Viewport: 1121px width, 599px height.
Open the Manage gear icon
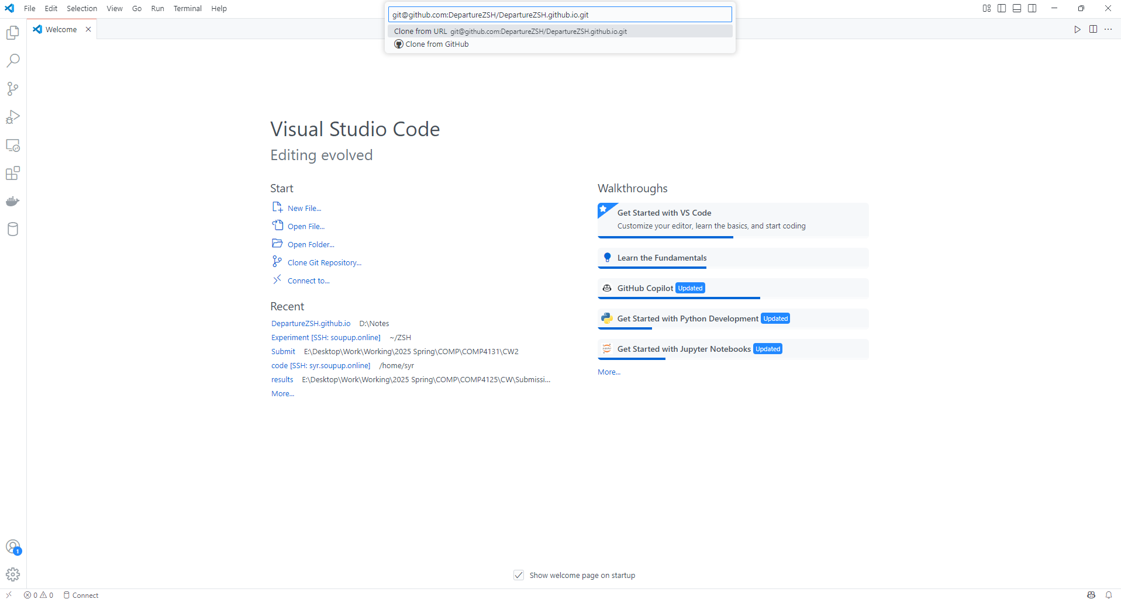coord(13,574)
